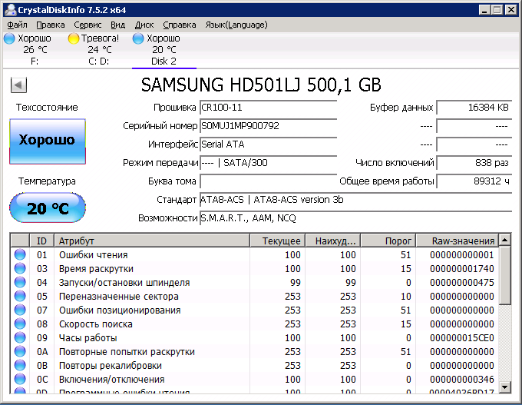
Task: Click the Стандарт field ATA8-ACS
Action: (x=356, y=200)
